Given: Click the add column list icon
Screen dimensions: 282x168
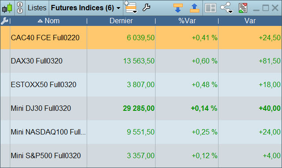Looking at the screenshot, I should [130, 8].
